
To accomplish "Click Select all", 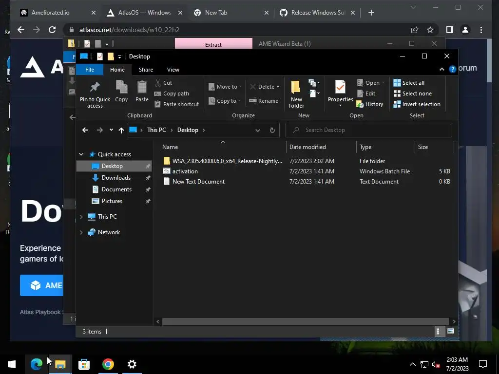I will point(409,83).
